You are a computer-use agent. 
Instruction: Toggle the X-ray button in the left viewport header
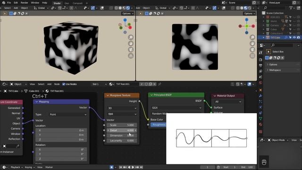111,8
